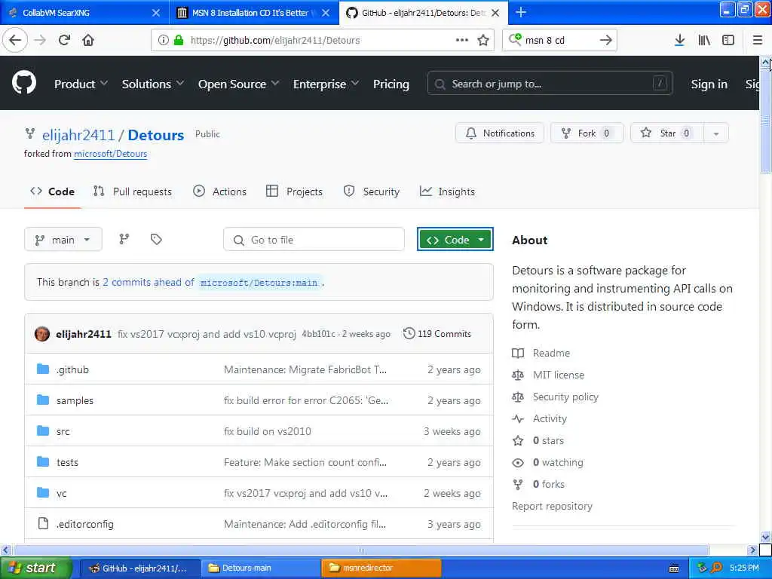The height and width of the screenshot is (579, 772).
Task: Open the green Code dropdown button
Action: click(x=455, y=240)
